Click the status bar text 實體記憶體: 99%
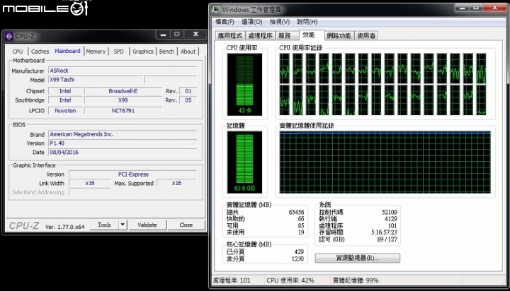This screenshot has width=510, height=291. pos(356,280)
